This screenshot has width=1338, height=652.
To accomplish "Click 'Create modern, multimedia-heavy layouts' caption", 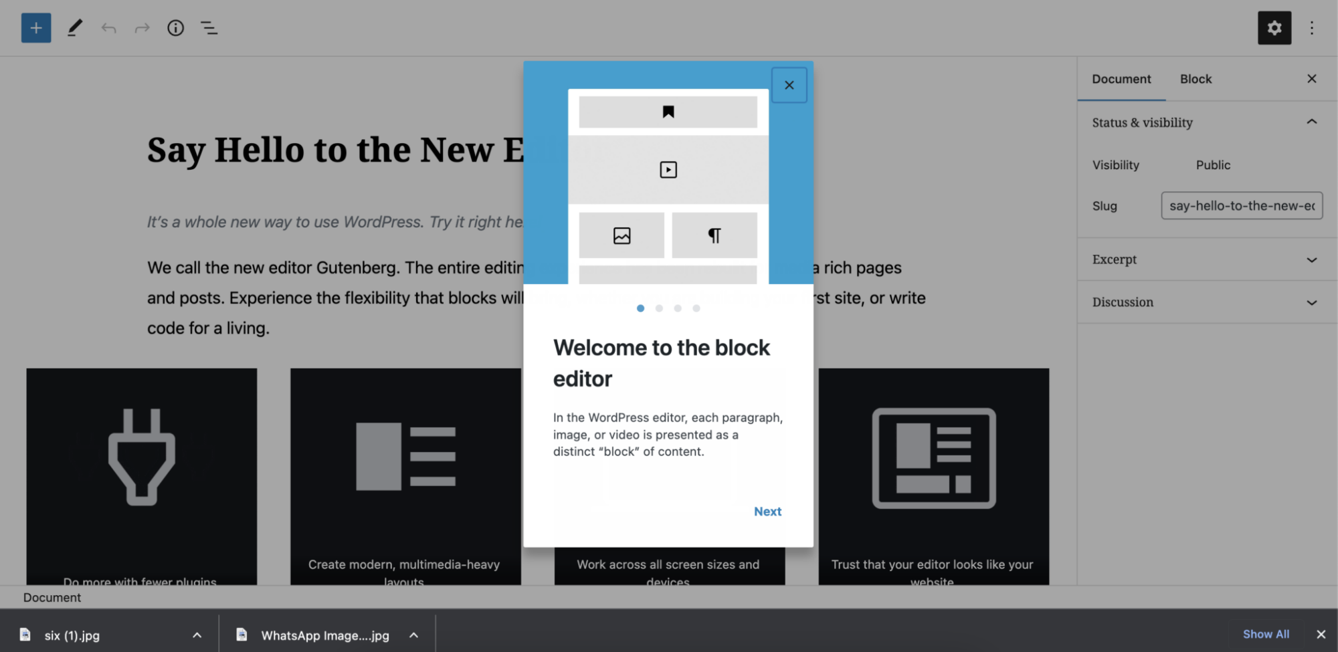I will [404, 572].
